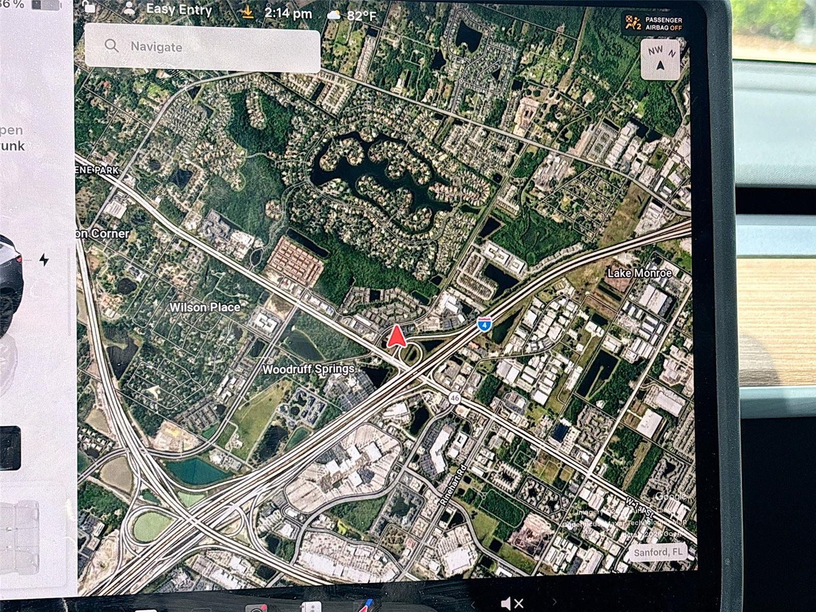Toggle the compass map orientation button
Screen dimensions: 816x612
[660, 59]
